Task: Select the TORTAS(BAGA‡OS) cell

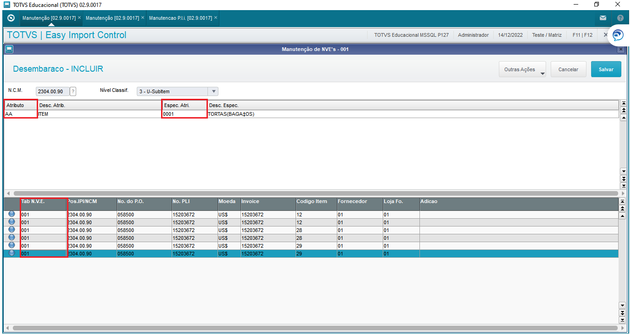Action: [413, 114]
